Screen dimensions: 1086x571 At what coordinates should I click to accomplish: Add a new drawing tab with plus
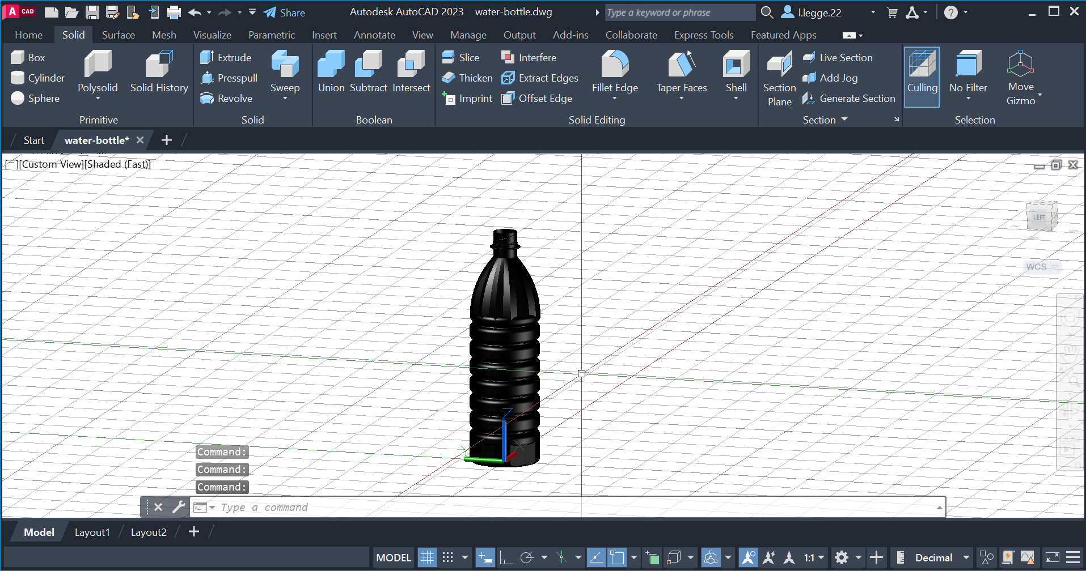(166, 140)
